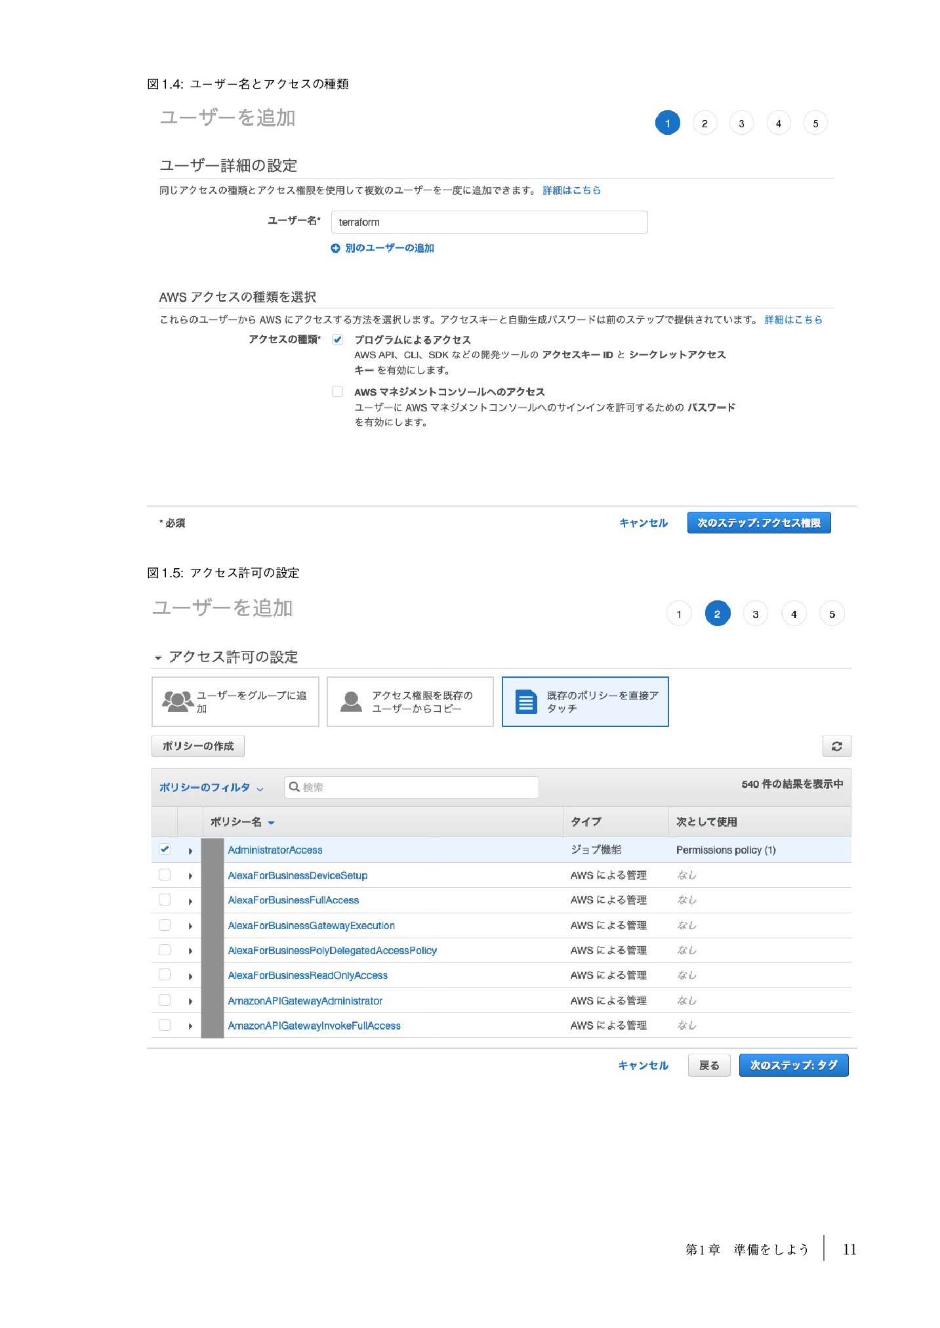Check the AmazonAPIGatewayInvokeFullAccess policy checkbox
Screen dimensions: 940x1328
165,1025
